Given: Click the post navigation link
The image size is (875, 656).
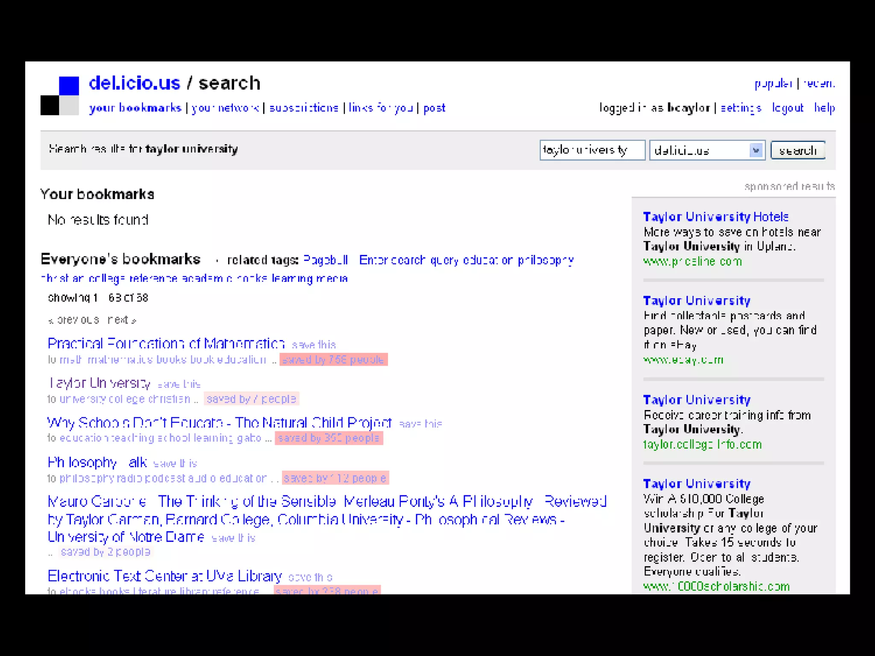Looking at the screenshot, I should tap(434, 108).
